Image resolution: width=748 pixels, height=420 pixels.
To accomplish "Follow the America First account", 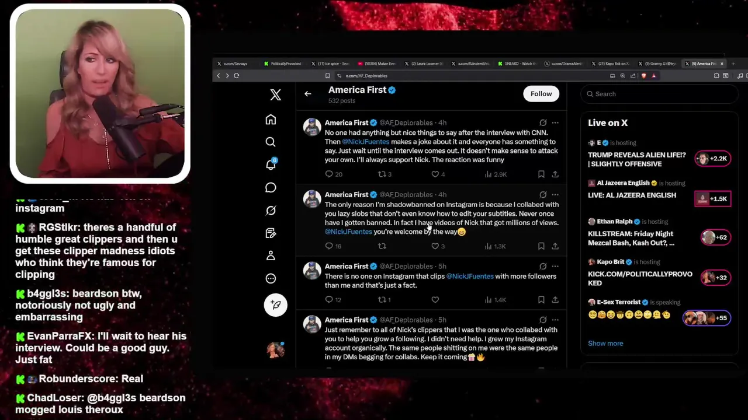I will pyautogui.click(x=541, y=94).
